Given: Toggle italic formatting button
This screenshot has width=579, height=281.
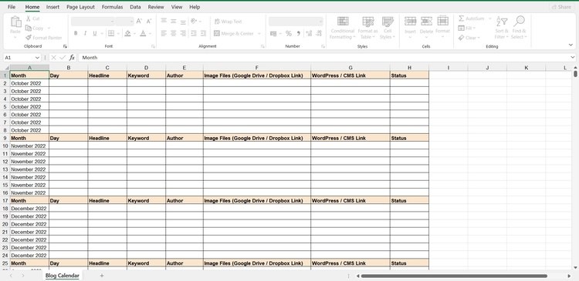Looking at the screenshot, I should tap(85, 34).
